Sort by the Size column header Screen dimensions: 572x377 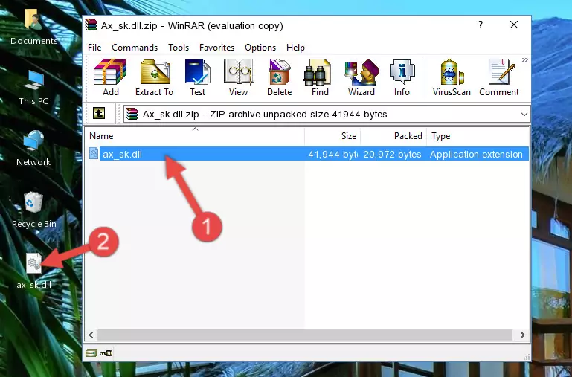pyautogui.click(x=332, y=136)
